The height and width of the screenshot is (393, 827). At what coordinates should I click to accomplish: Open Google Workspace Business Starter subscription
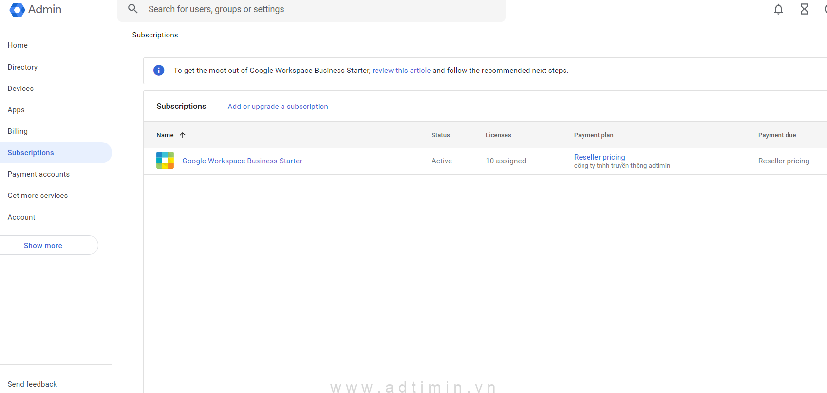pos(242,161)
